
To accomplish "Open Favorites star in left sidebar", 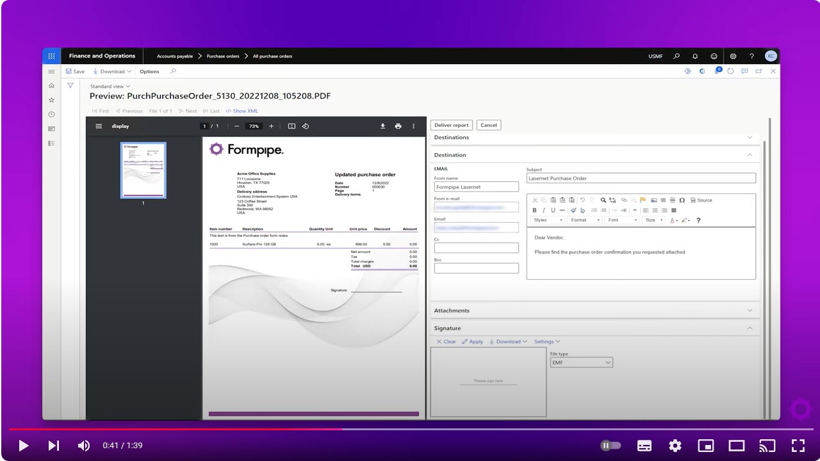I will [52, 100].
